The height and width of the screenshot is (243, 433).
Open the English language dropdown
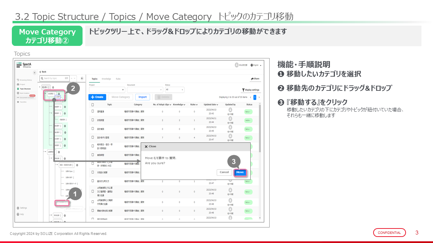coord(256,65)
